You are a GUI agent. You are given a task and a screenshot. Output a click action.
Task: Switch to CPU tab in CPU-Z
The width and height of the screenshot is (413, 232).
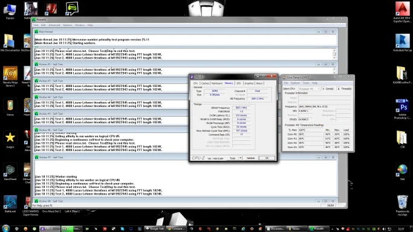tap(195, 83)
